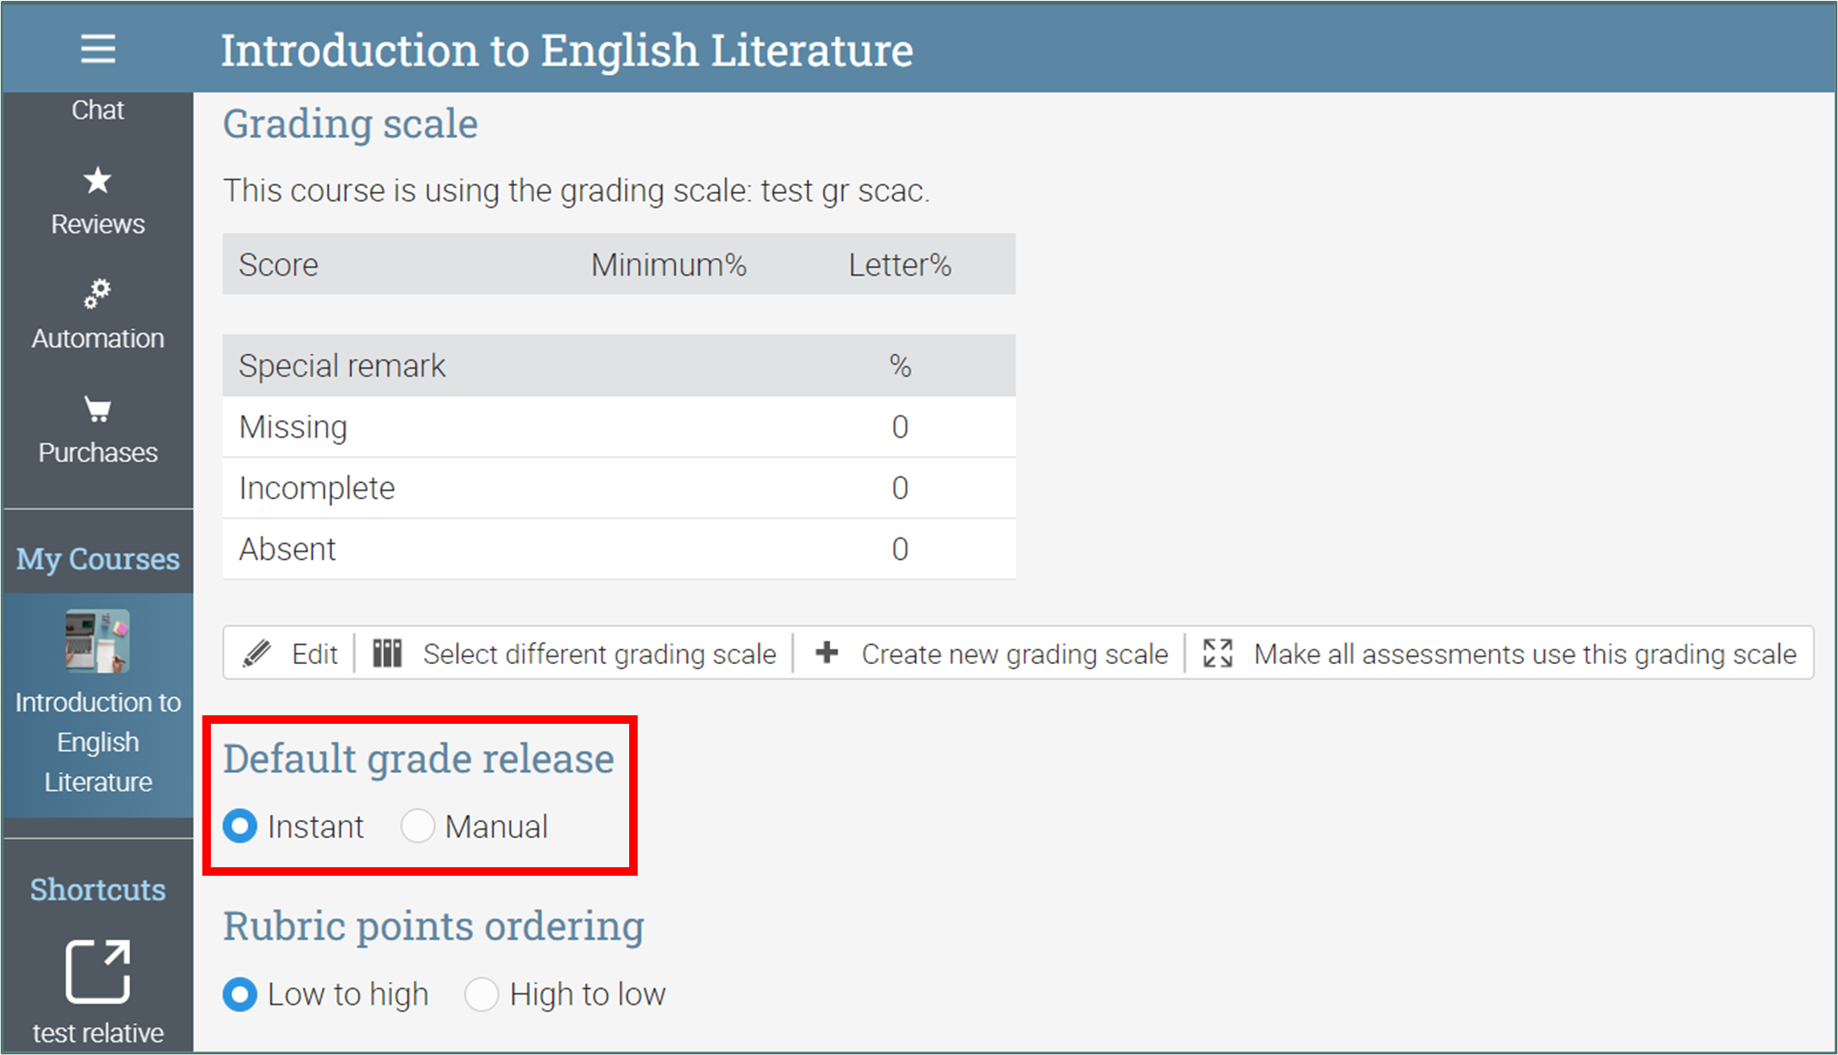Open Automation gears icon
1838x1055 pixels.
pyautogui.click(x=97, y=294)
